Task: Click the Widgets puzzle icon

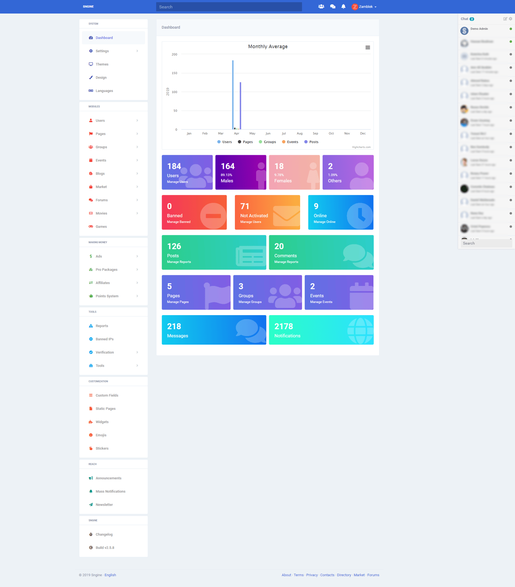Action: tap(91, 422)
